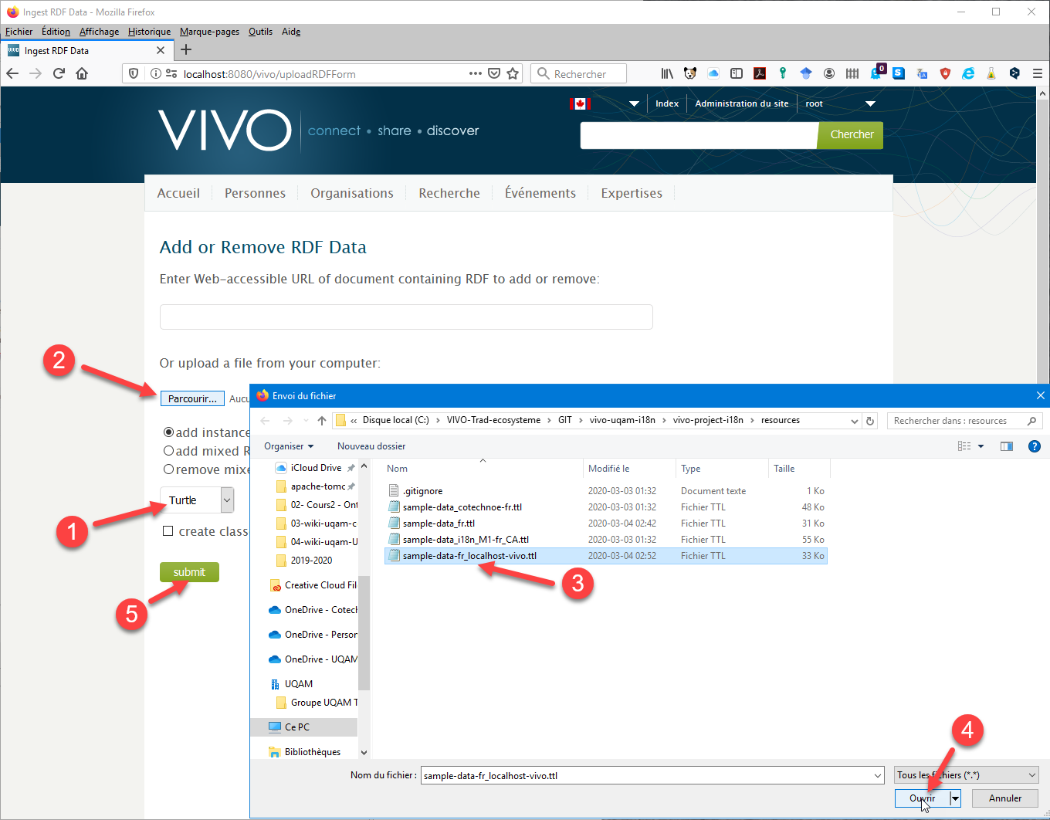Click the Adobe Acrobat extension icon

coord(760,73)
